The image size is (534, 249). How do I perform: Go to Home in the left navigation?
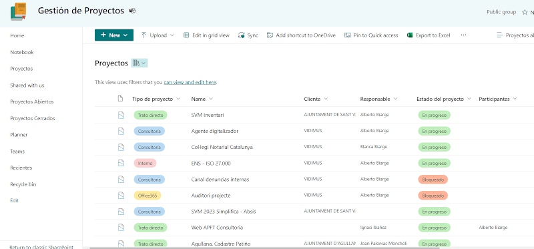pos(17,36)
